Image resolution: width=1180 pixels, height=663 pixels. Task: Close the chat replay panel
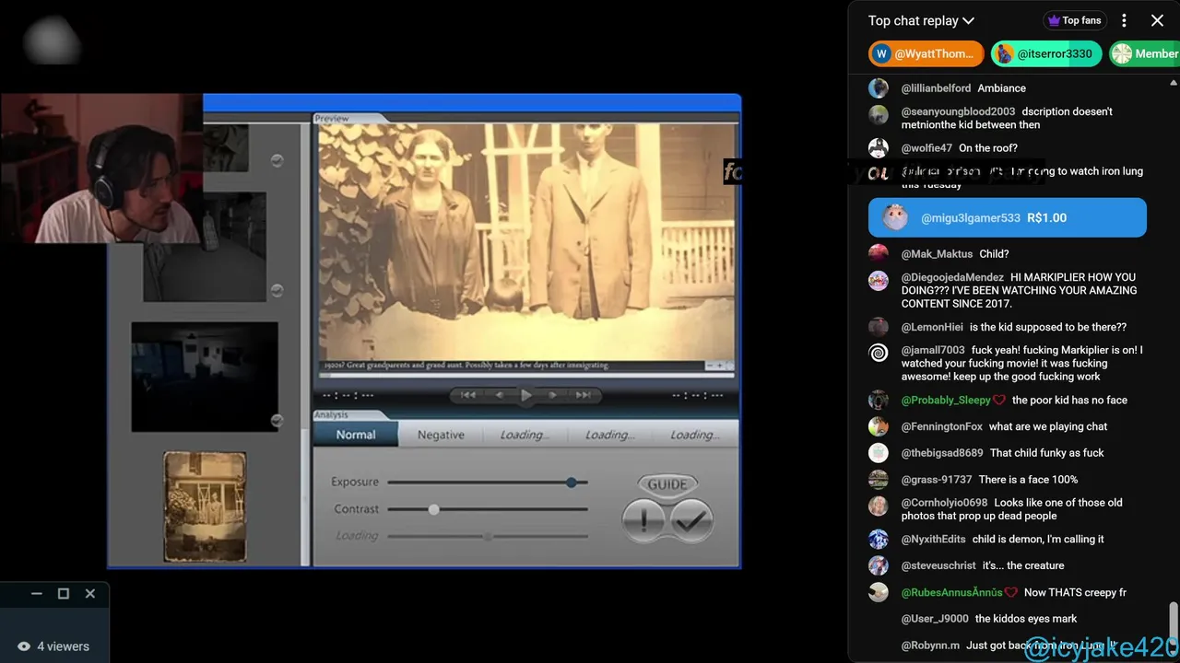click(1157, 20)
